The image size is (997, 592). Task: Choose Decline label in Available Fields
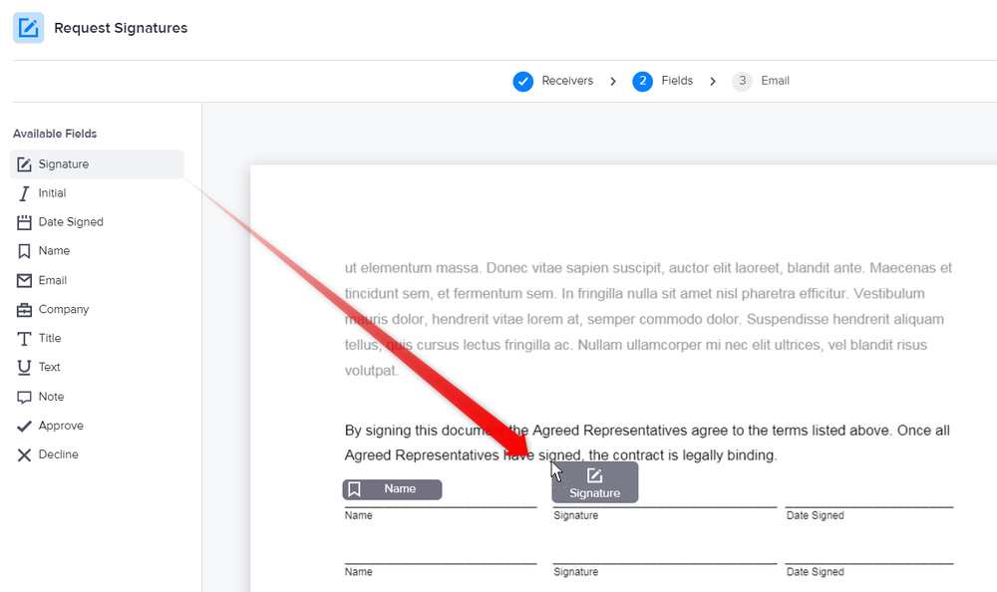point(59,454)
